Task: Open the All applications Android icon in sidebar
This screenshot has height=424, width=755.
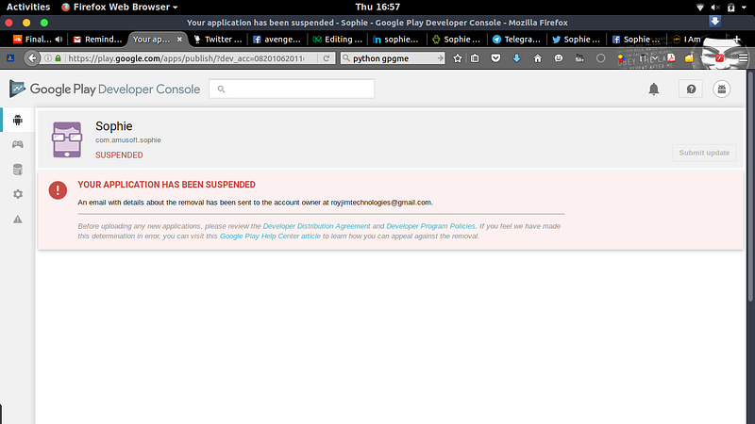Action: coord(18,120)
